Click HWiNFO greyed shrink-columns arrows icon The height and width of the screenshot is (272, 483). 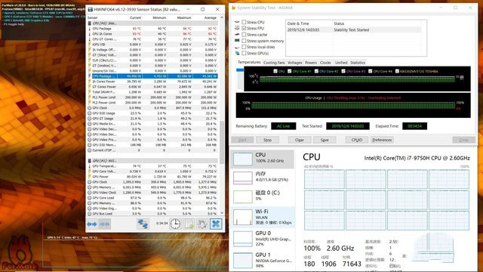pos(105,224)
